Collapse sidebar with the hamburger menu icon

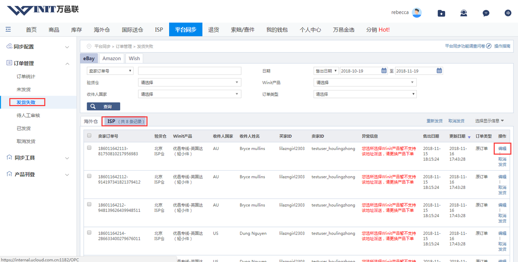[x=8, y=30]
